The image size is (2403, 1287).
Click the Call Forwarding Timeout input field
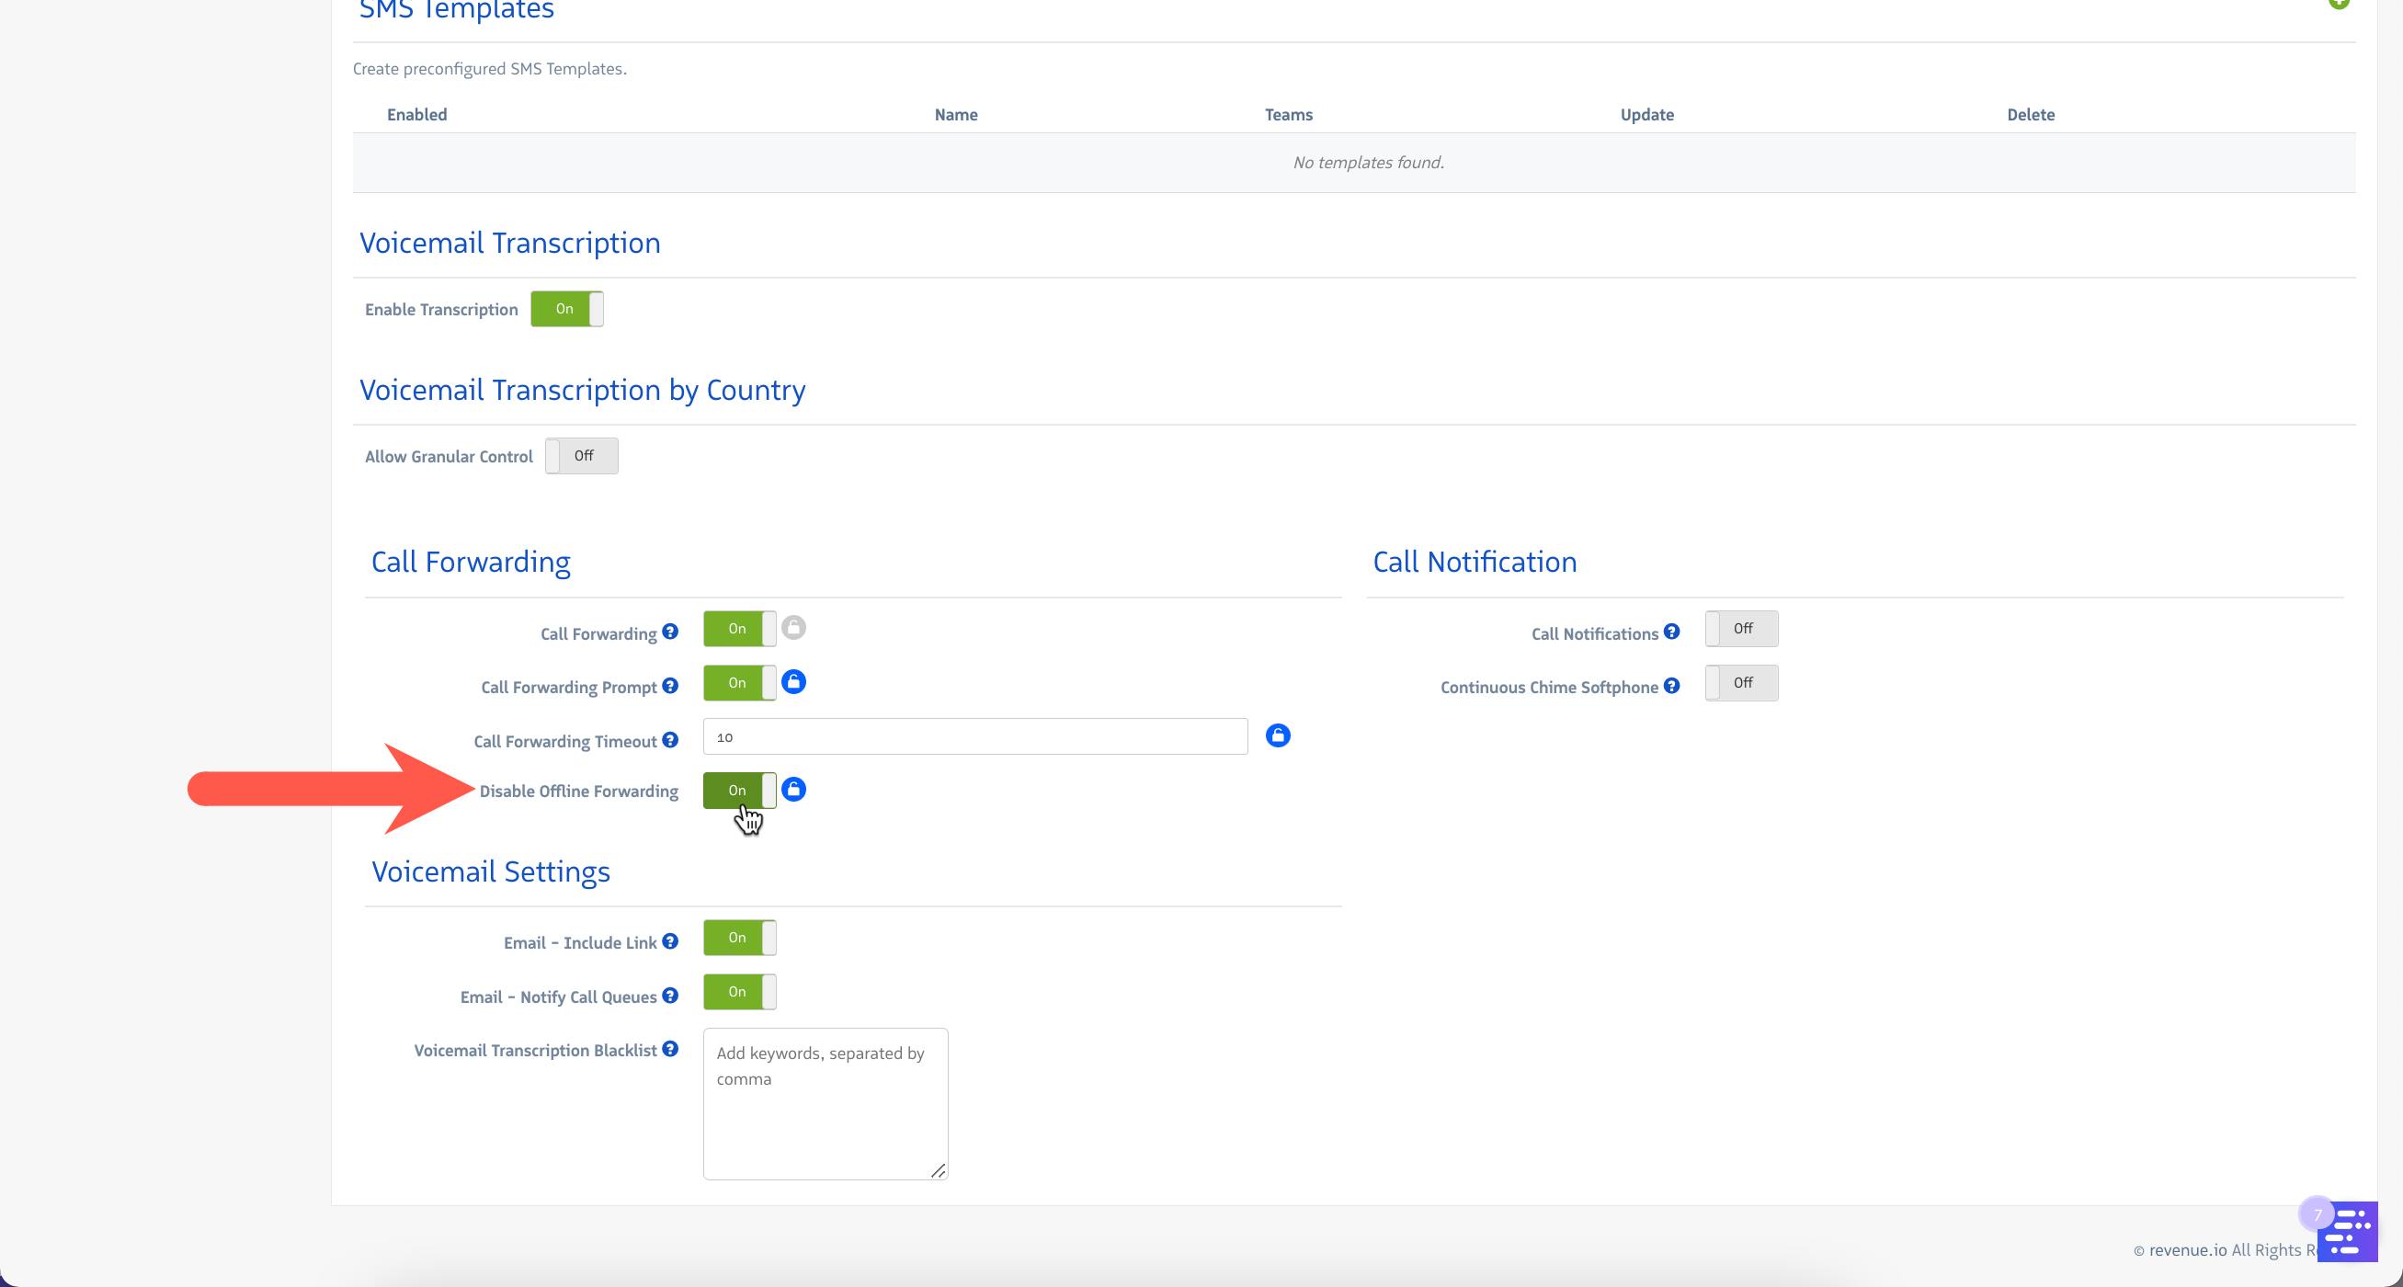(974, 736)
